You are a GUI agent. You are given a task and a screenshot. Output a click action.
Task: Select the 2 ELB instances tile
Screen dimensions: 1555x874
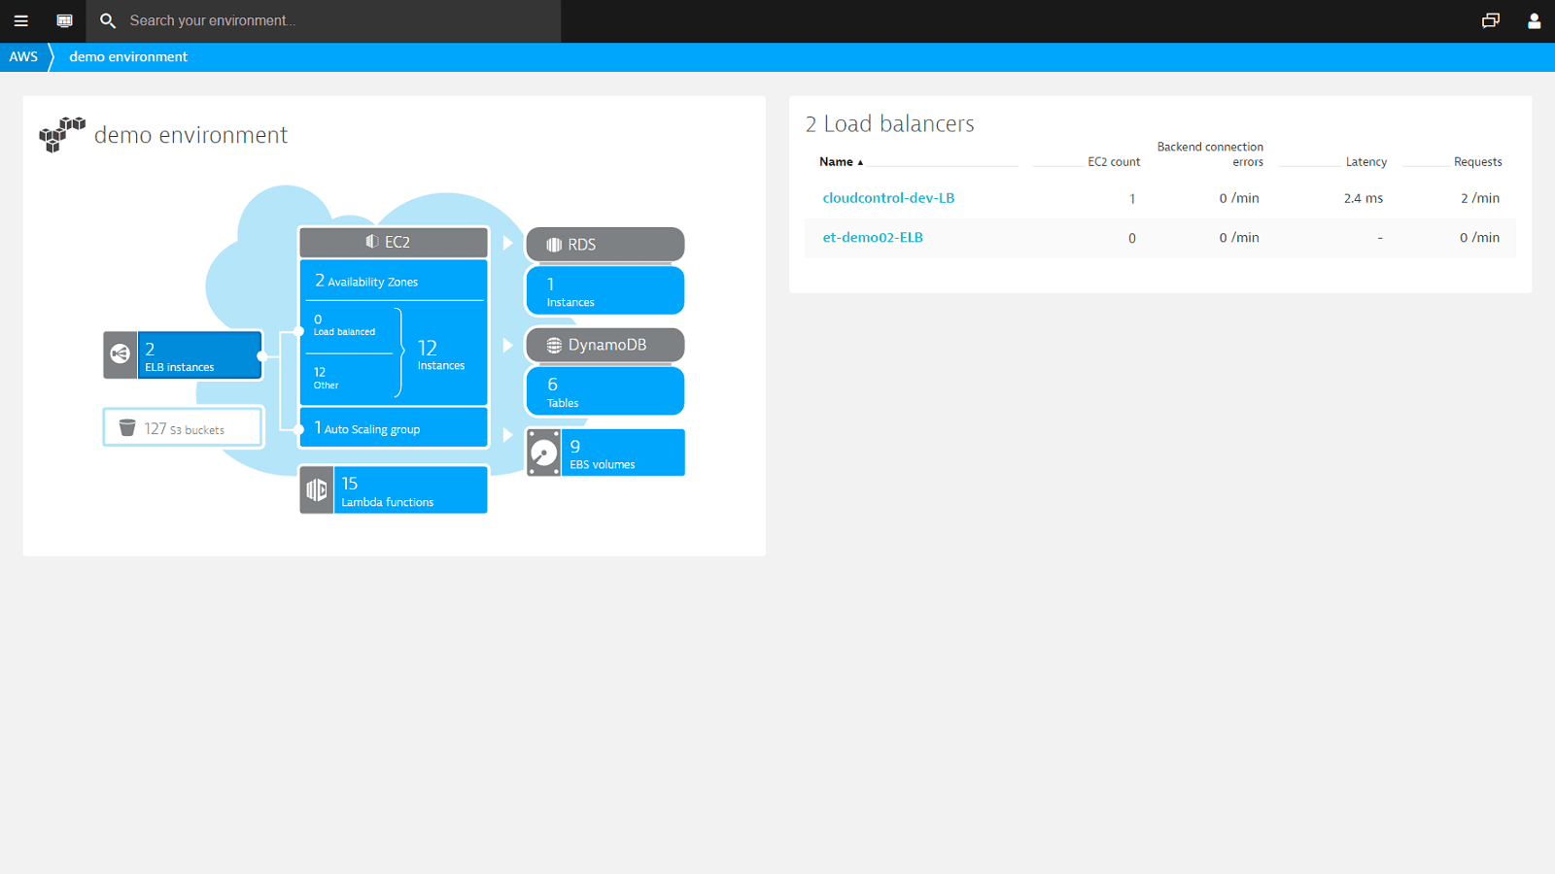(x=199, y=354)
